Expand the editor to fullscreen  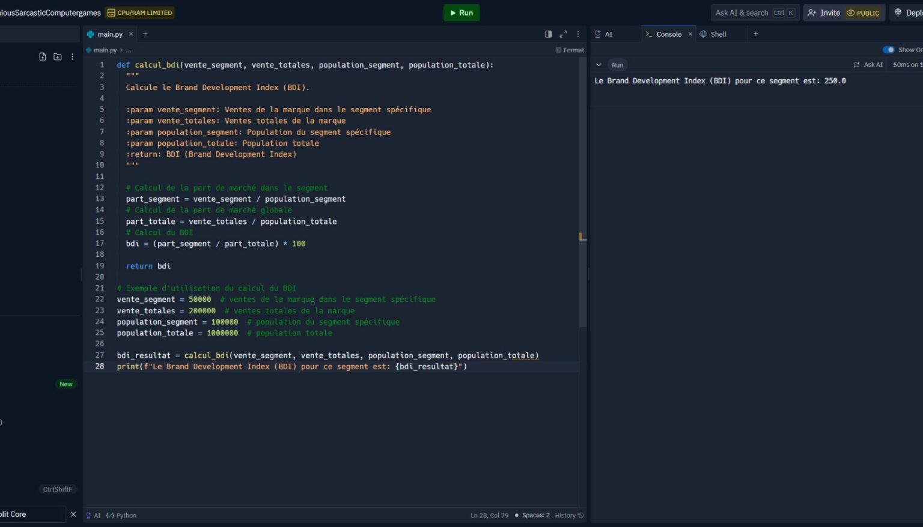click(x=563, y=34)
